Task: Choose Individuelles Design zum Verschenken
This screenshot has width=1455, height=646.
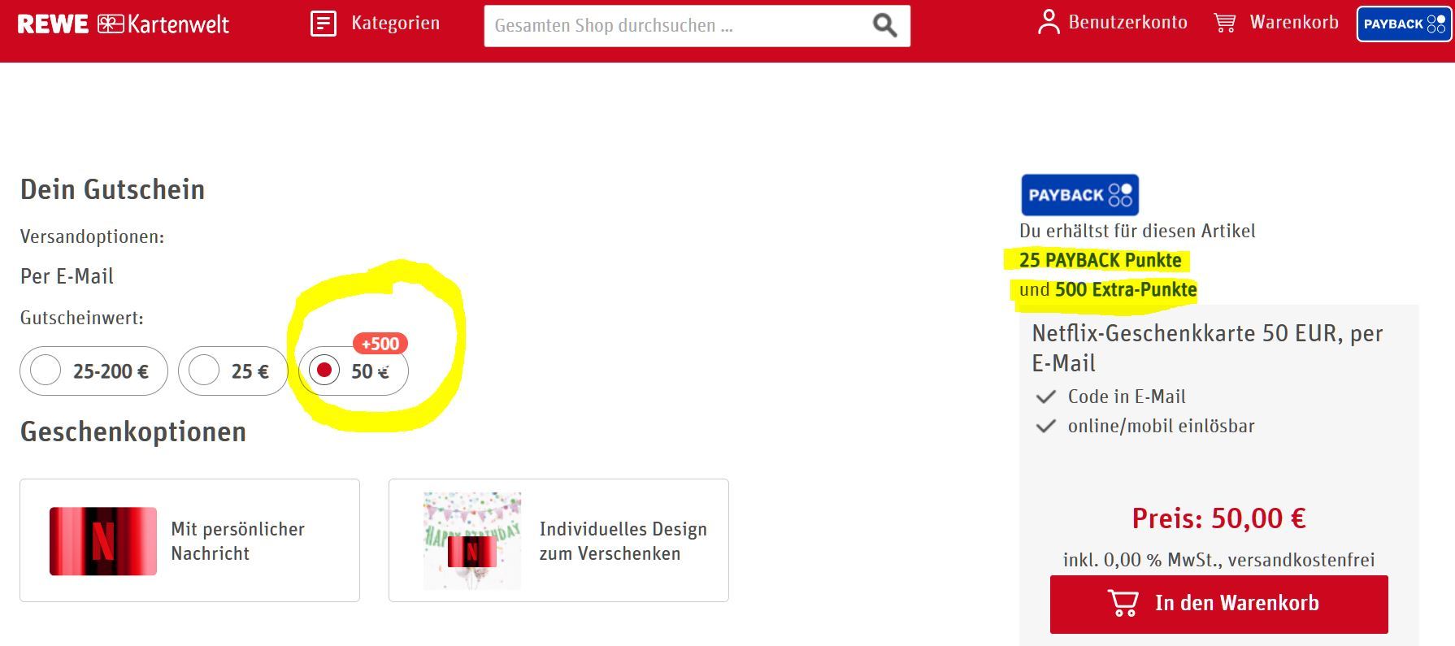Action: tap(558, 540)
